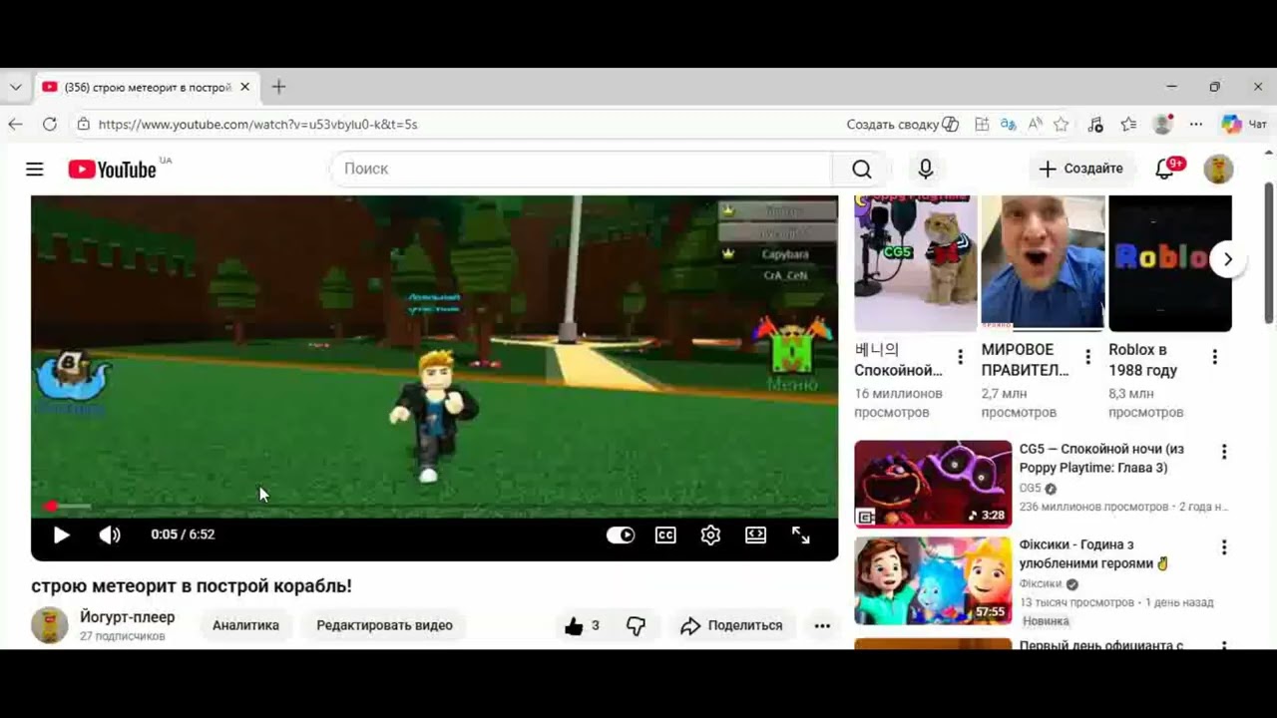Open Фіксики - Година з улюбленими героями title
The image size is (1277, 718).
pyautogui.click(x=1092, y=554)
